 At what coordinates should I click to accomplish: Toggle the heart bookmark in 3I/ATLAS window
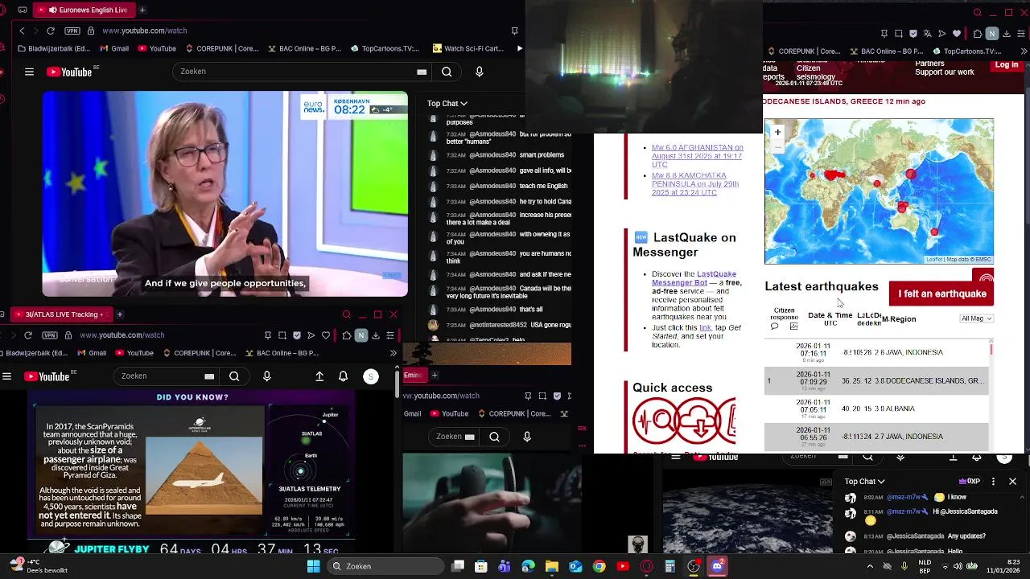[x=326, y=335]
